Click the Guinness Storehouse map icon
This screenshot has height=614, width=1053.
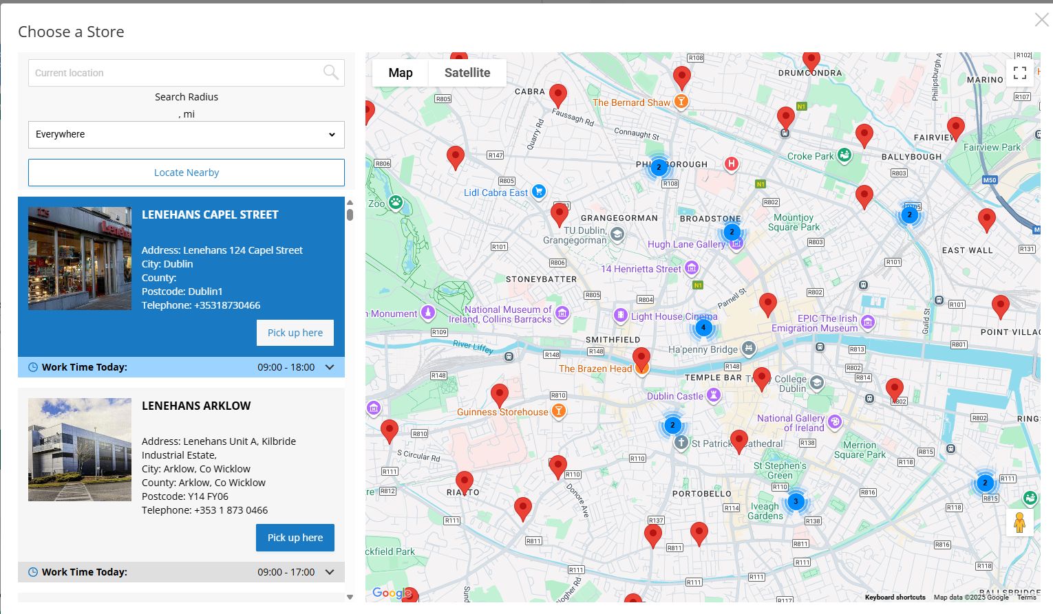[x=559, y=411]
